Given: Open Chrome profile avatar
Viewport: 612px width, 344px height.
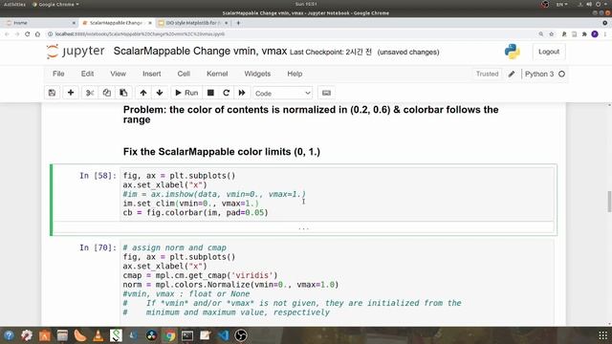Looking at the screenshot, I should [x=595, y=34].
